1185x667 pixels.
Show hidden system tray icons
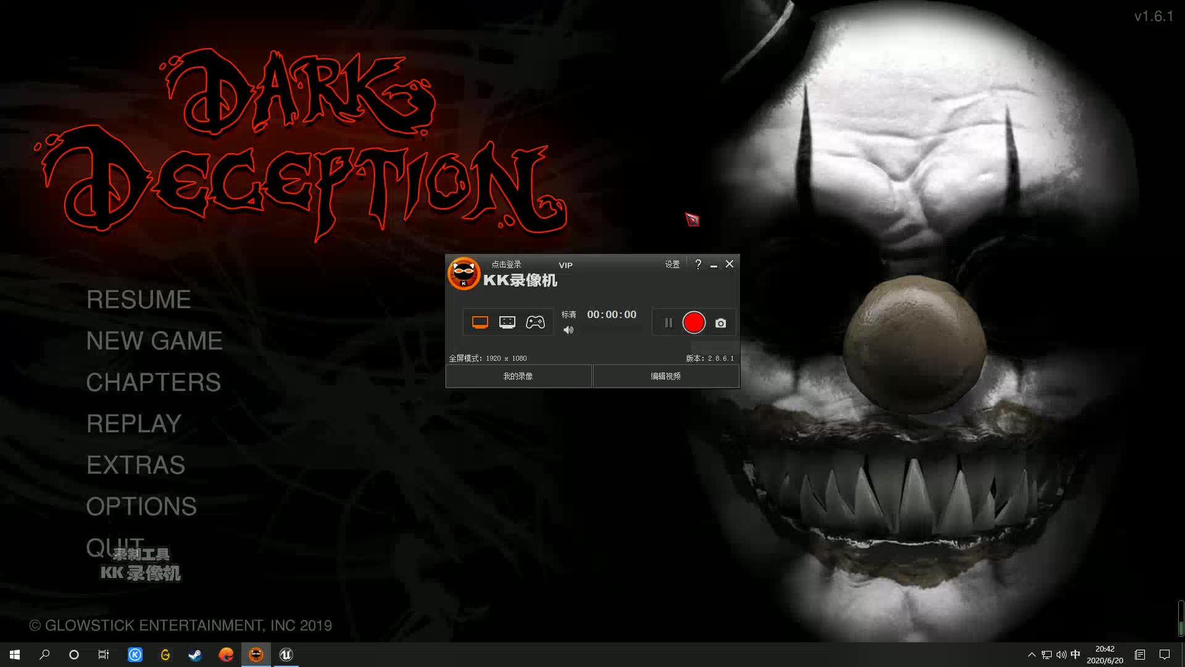1031,655
